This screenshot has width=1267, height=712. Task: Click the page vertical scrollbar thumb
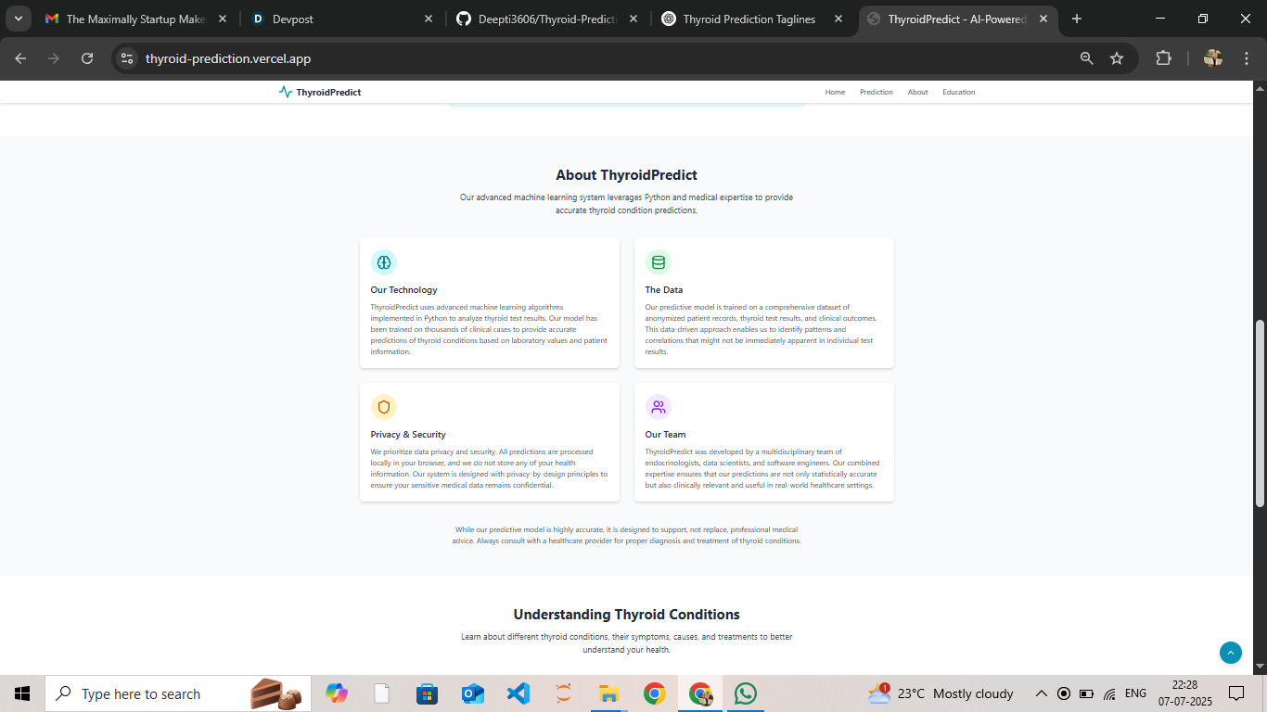1260,413
